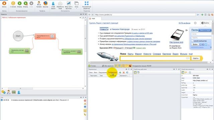Open the Браузер profile settings
214x120 pixels.
click(x=45, y=4)
